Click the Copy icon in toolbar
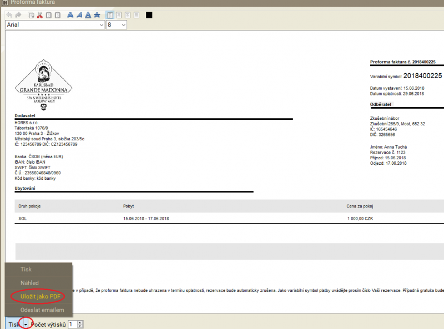This screenshot has width=444, height=329. (31, 15)
